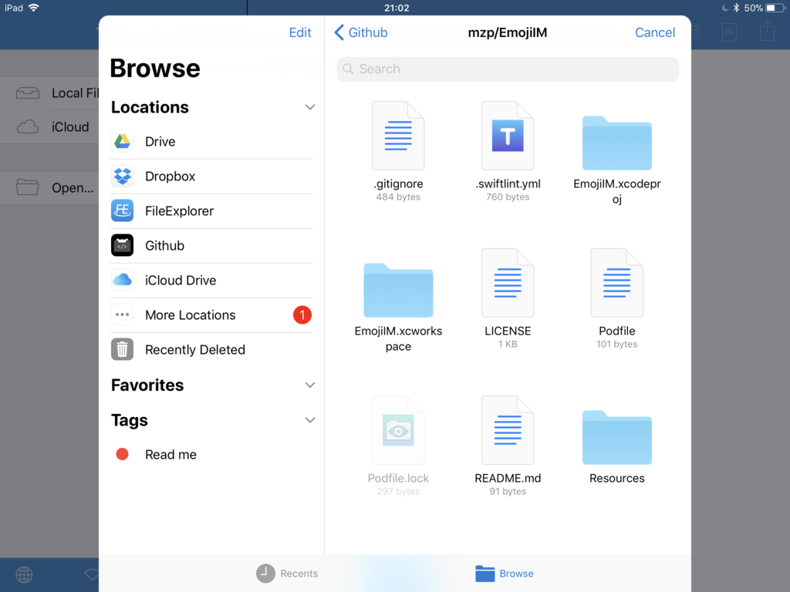Tap the Wi-Fi indicator in status bar
This screenshot has width=790, height=592.
click(x=34, y=8)
